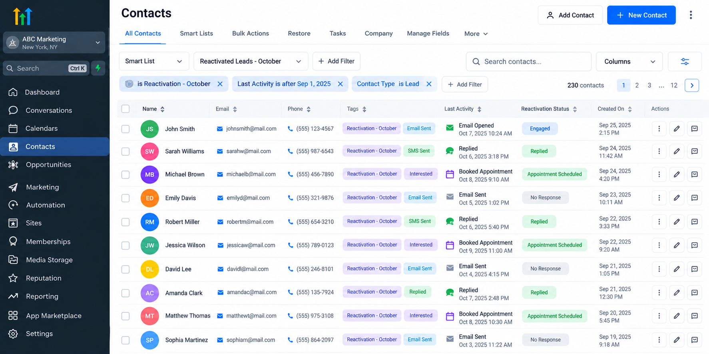Expand the More tab menu
The height and width of the screenshot is (354, 709).
pyautogui.click(x=476, y=34)
